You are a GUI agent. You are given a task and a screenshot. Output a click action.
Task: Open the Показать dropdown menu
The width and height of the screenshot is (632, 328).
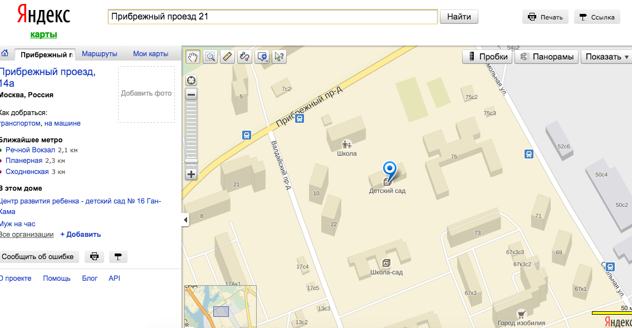[x=606, y=57]
